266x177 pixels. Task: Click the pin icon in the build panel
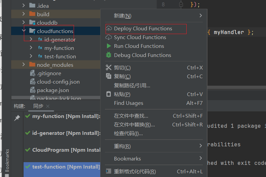coord(17,118)
